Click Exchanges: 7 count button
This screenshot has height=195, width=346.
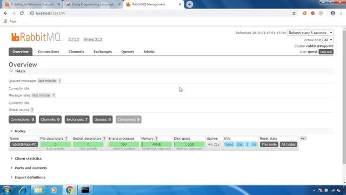point(77,120)
